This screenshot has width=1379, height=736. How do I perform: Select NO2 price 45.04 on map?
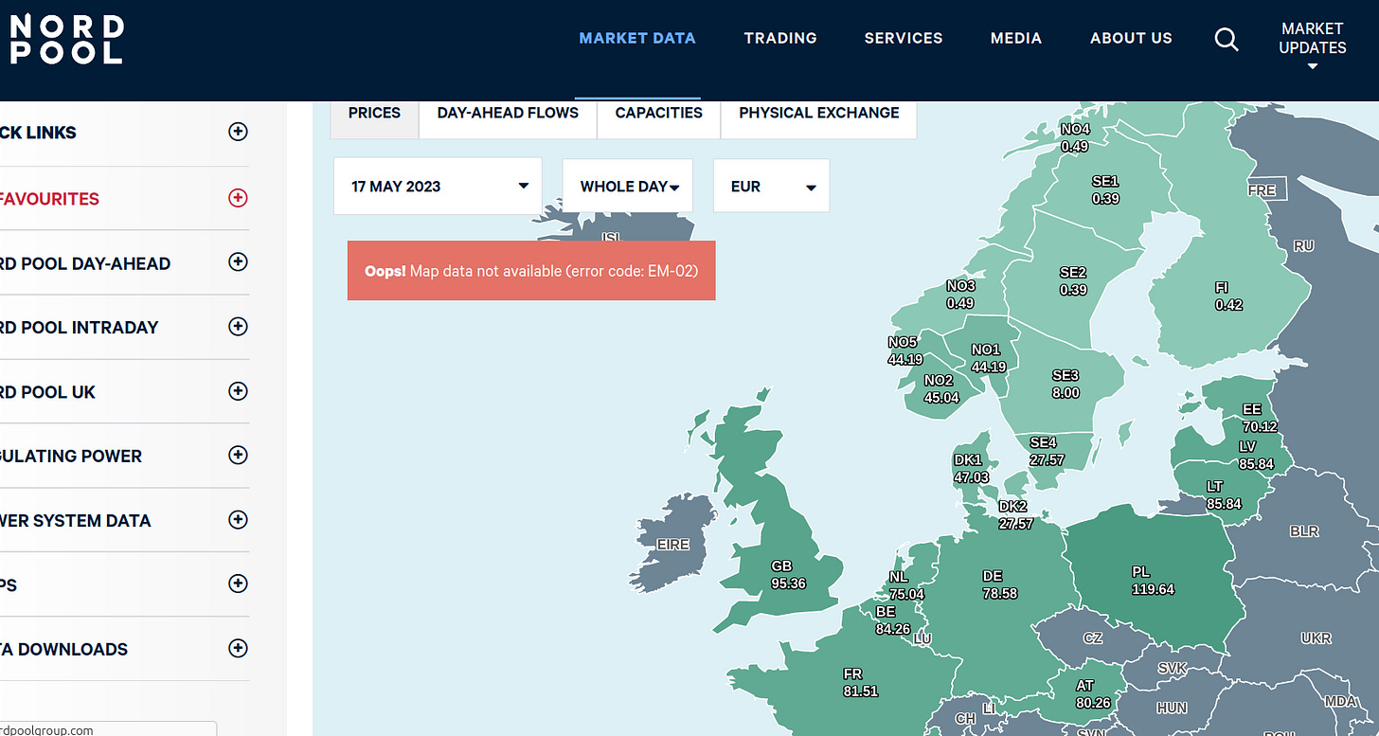[x=941, y=398]
